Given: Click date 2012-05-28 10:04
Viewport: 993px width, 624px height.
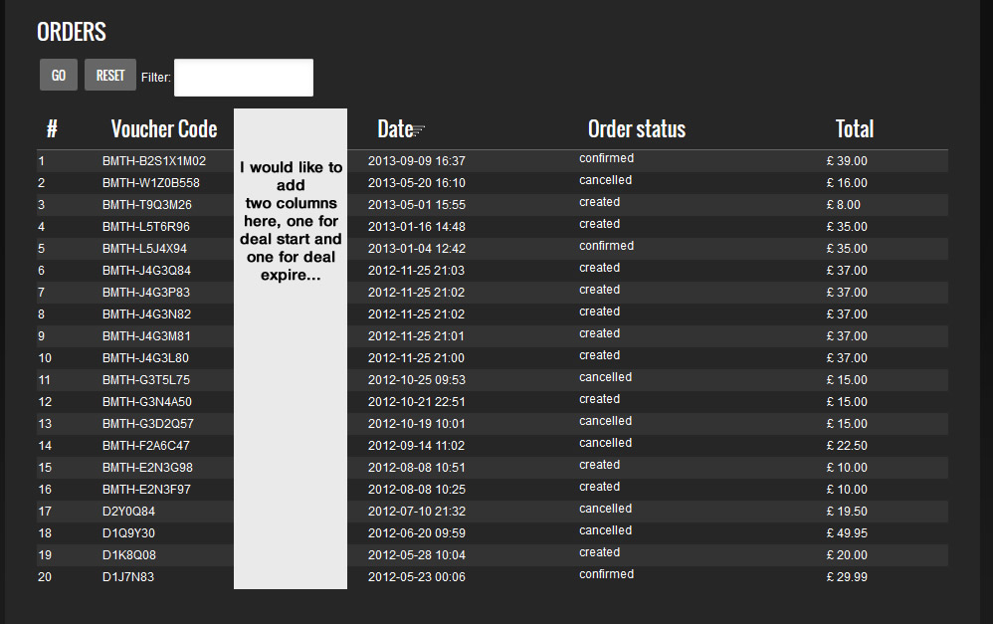Looking at the screenshot, I should (417, 555).
